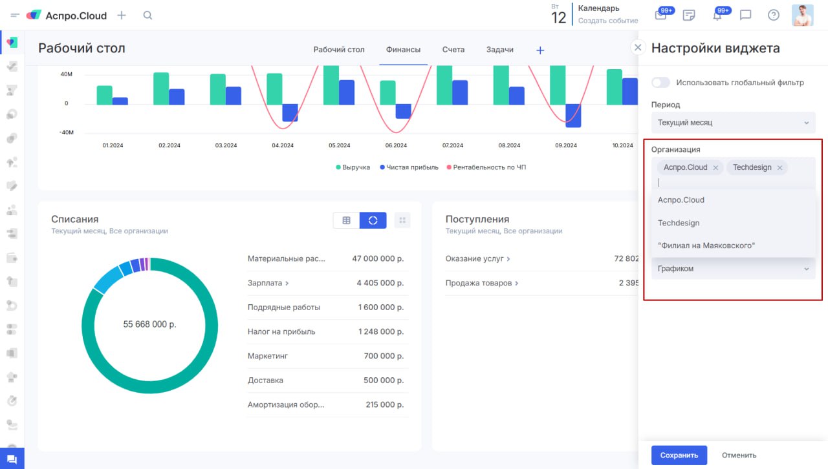Click the Создать событие link
Image resolution: width=828 pixels, height=469 pixels.
pos(608,21)
